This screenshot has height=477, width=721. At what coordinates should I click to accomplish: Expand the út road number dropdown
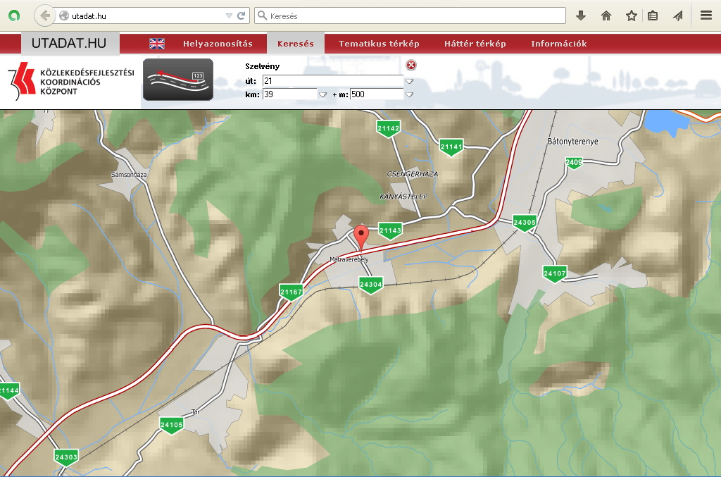click(409, 81)
